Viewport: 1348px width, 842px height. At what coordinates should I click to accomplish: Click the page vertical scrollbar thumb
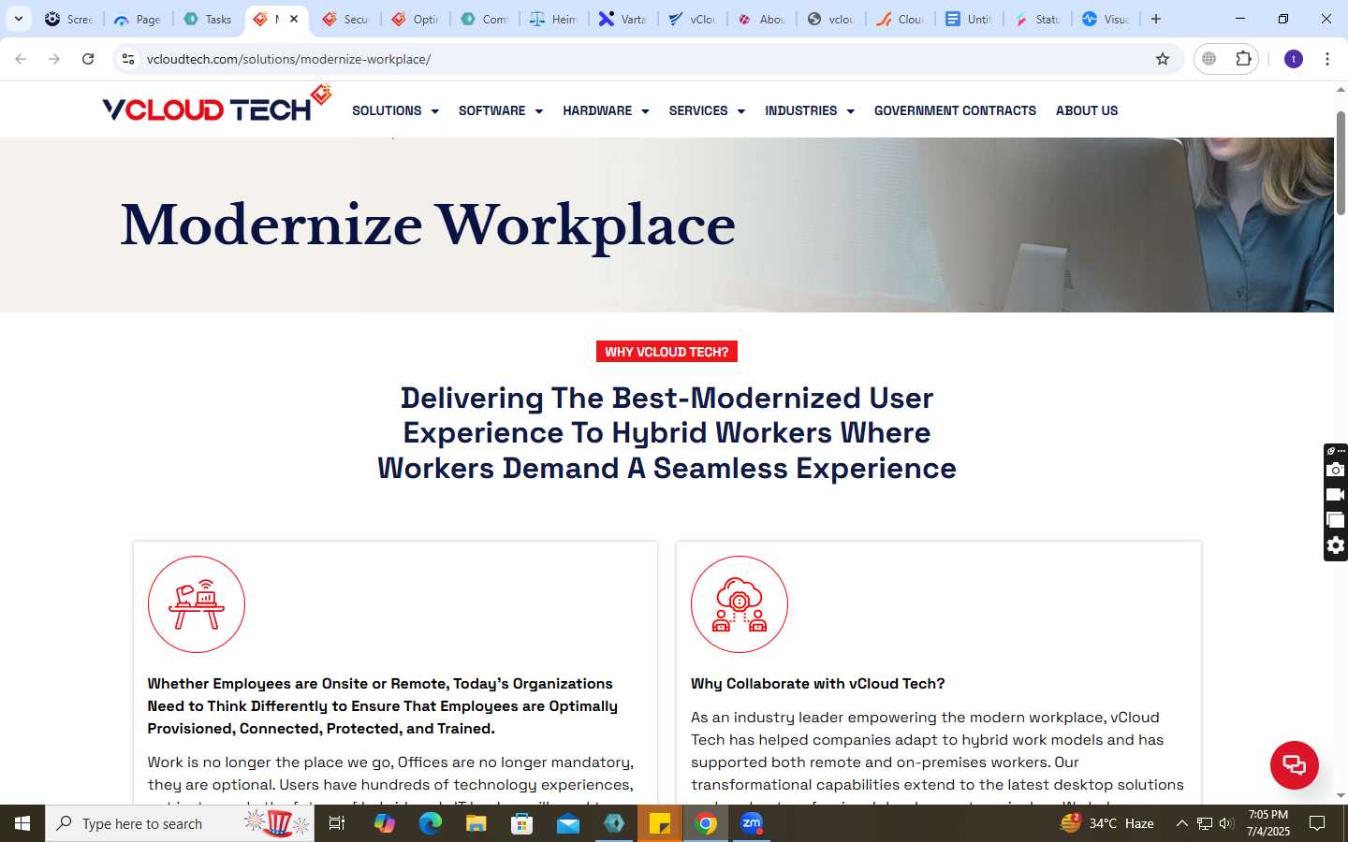[x=1341, y=164]
